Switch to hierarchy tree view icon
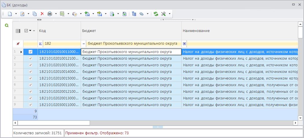Image resolution: width=304 pixels, height=138 pixels. [x=134, y=14]
